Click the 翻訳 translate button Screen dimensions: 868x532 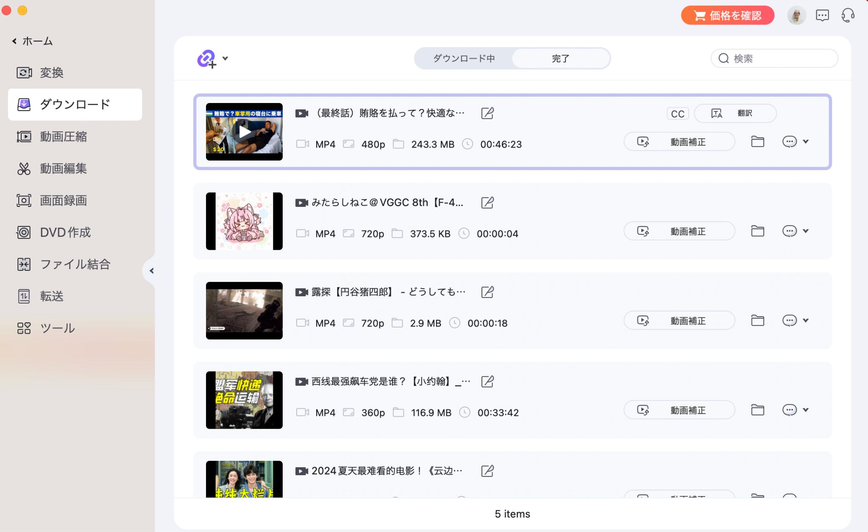[735, 114]
